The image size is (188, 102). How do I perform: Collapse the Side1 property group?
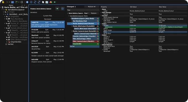(101, 24)
